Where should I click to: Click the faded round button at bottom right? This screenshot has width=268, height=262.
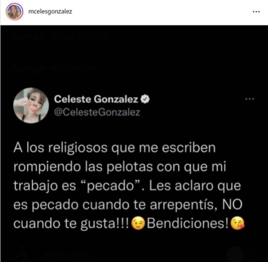(235, 254)
